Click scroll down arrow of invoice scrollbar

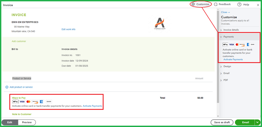pyautogui.click(x=218, y=116)
